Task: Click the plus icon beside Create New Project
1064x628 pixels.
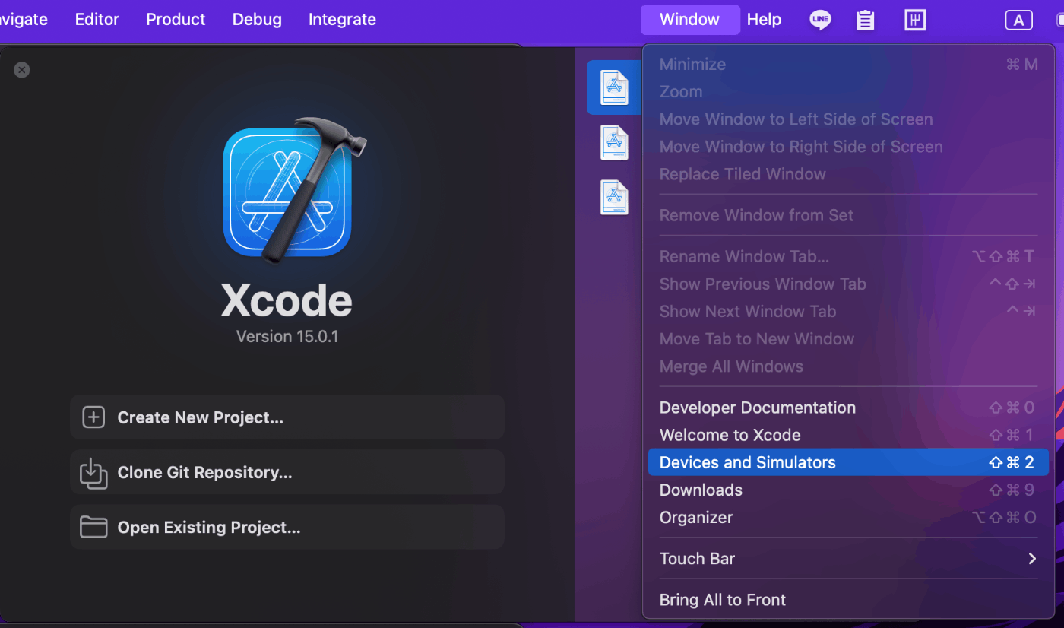Action: (x=93, y=417)
